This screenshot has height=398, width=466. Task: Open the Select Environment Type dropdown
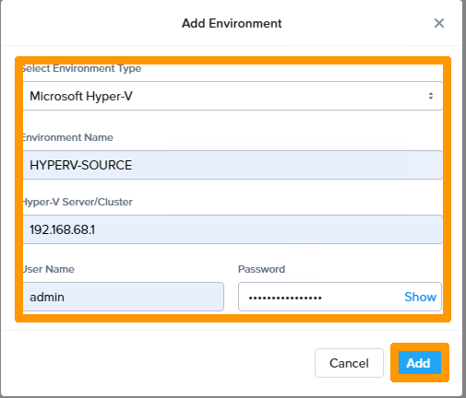point(233,96)
